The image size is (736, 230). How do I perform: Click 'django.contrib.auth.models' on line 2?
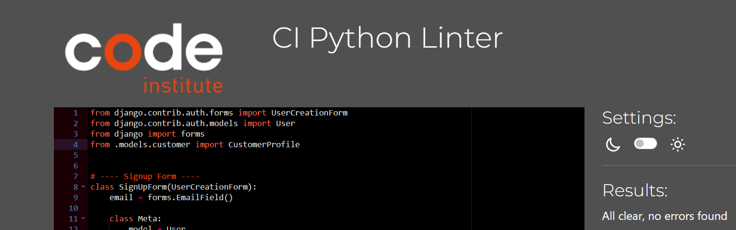coord(176,123)
